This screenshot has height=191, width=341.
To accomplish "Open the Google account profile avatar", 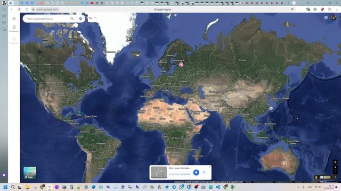I will [x=334, y=18].
